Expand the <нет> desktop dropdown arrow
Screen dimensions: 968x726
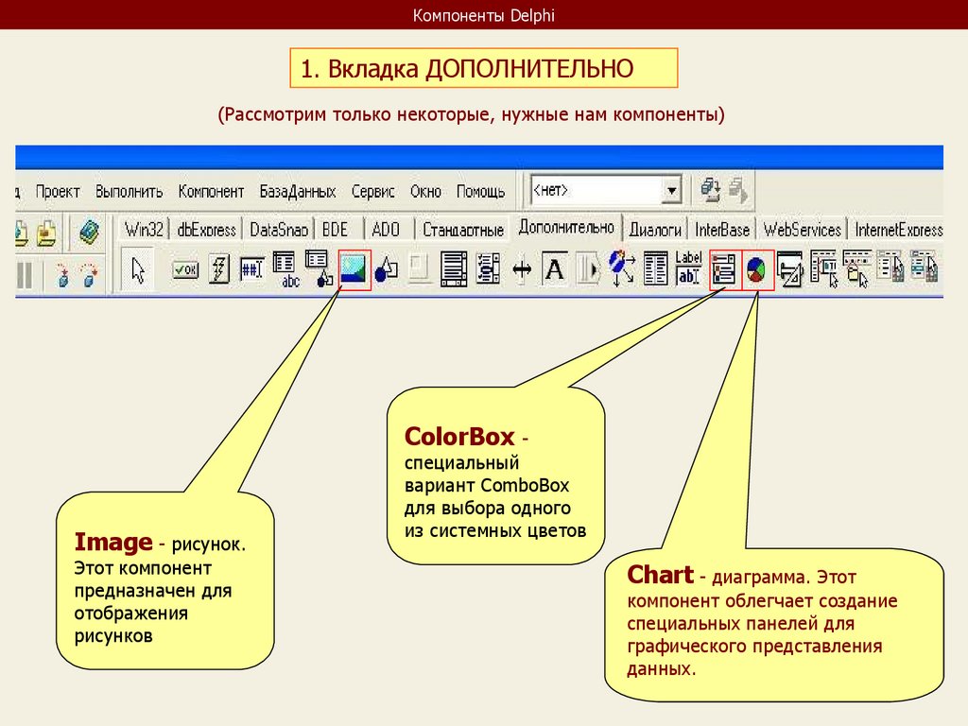pos(671,190)
